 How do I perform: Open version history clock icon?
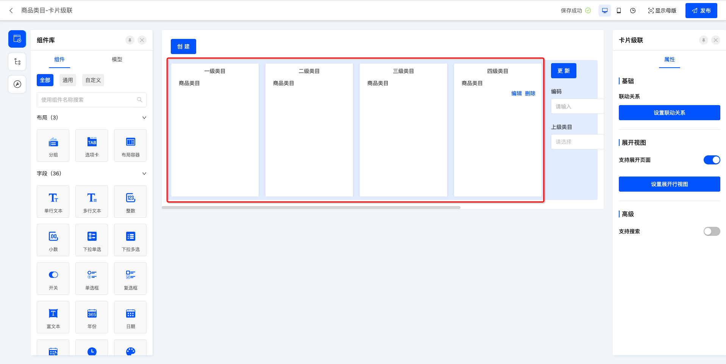[x=633, y=11]
